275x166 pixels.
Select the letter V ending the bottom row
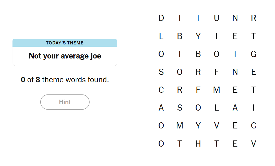point(254,144)
